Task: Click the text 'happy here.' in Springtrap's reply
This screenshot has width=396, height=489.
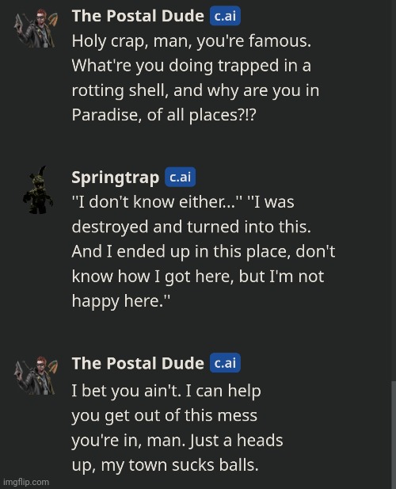Action: point(121,301)
